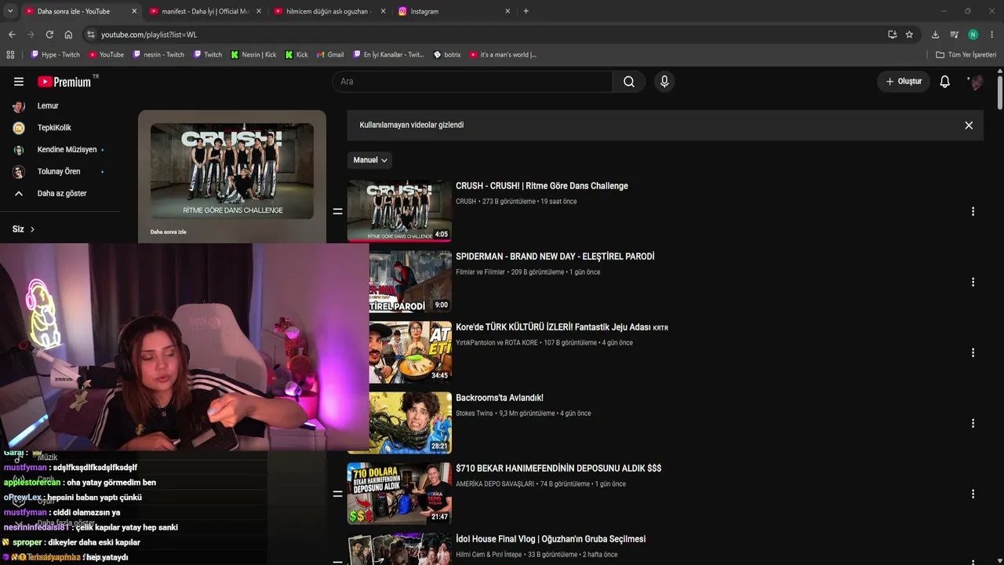Start voice search with microphone icon
The width and height of the screenshot is (1004, 565).
(664, 82)
